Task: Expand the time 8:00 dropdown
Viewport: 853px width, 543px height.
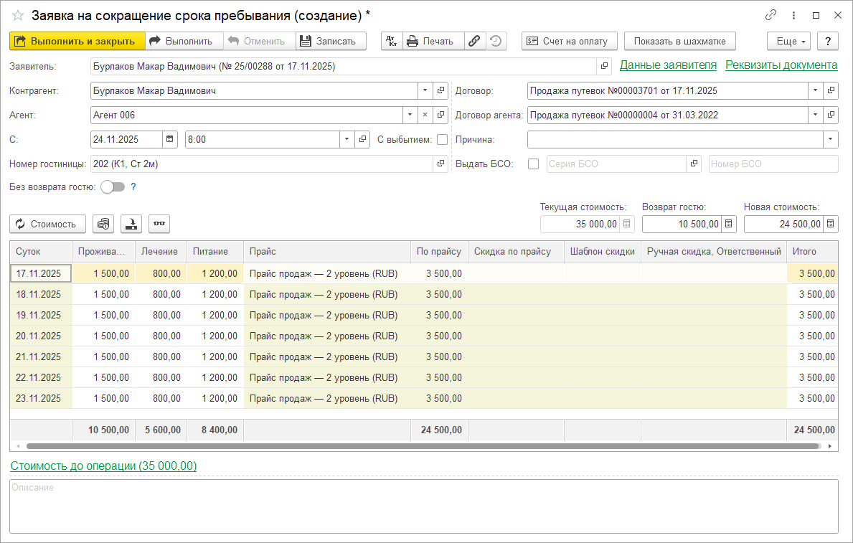Action: pyautogui.click(x=347, y=139)
